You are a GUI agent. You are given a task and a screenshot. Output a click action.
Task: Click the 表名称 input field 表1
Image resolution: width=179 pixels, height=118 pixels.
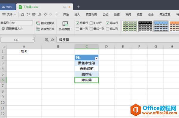[21, 23]
